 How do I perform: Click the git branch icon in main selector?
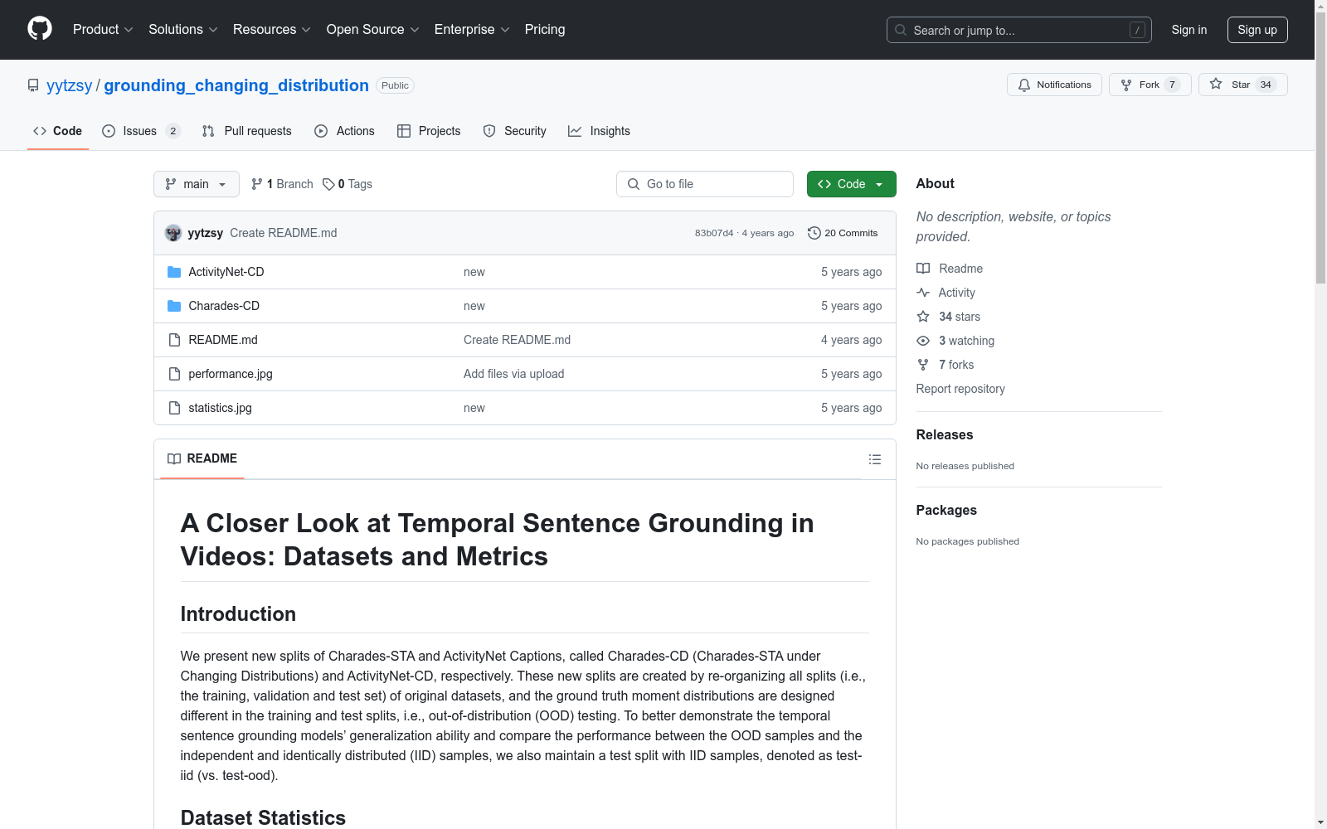coord(171,184)
